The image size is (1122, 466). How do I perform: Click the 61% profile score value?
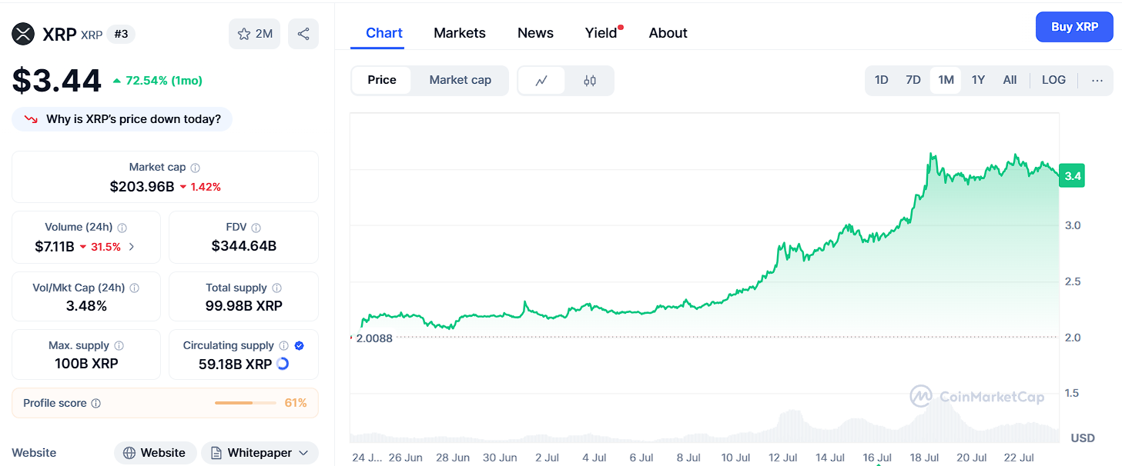(x=296, y=404)
